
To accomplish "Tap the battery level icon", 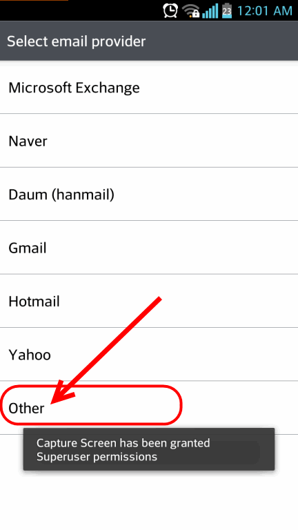I will pyautogui.click(x=227, y=11).
